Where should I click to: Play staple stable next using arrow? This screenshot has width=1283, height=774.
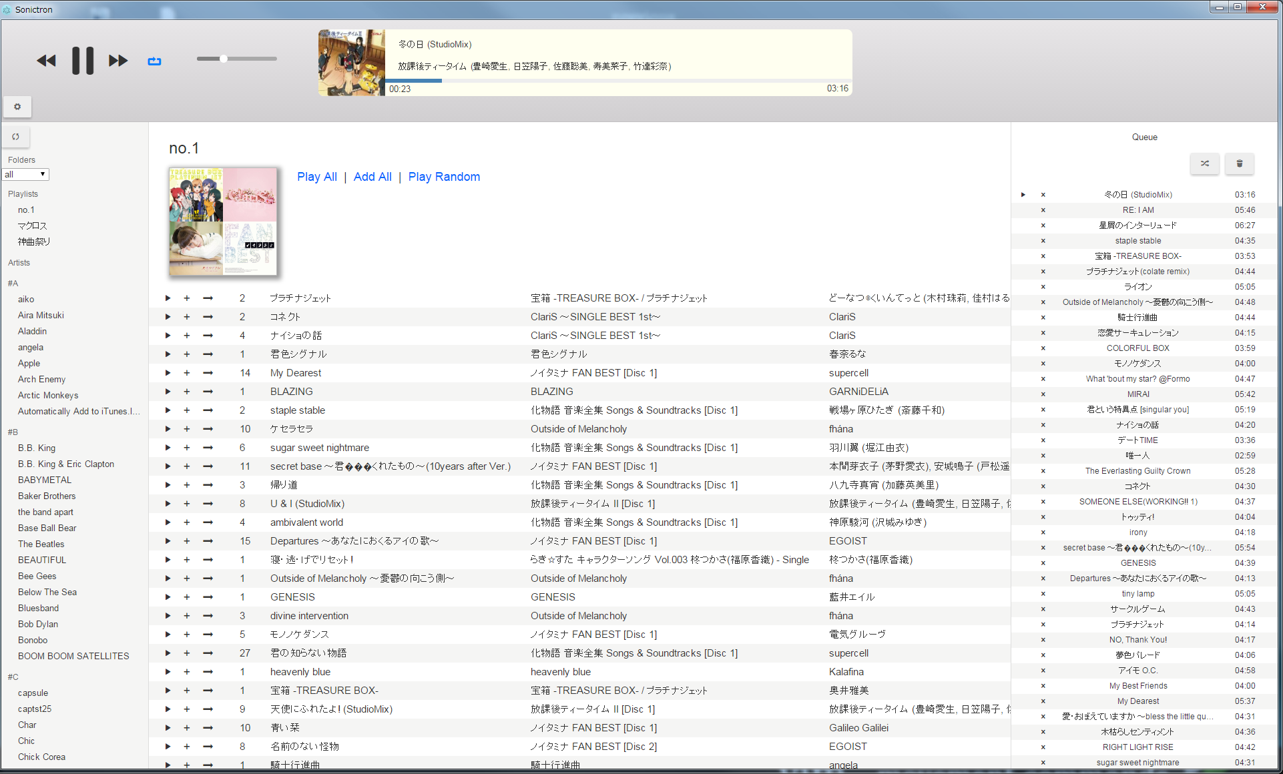click(208, 410)
